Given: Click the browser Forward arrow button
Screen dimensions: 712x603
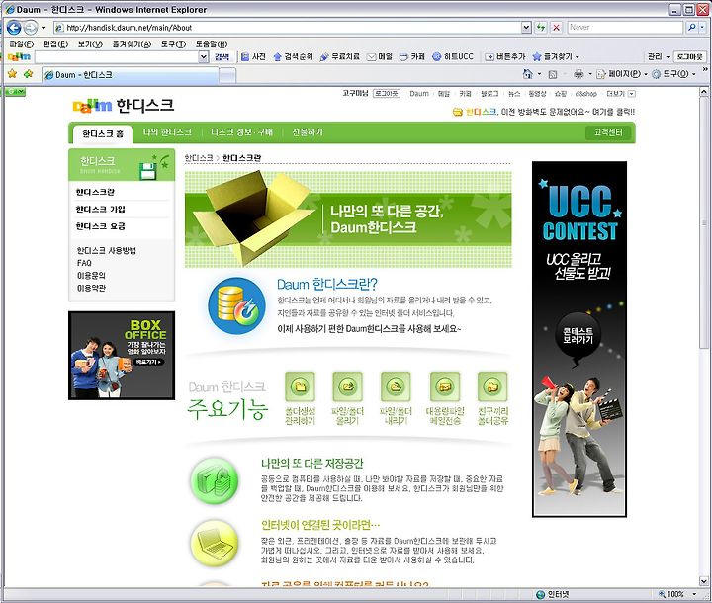Looking at the screenshot, I should (30, 28).
